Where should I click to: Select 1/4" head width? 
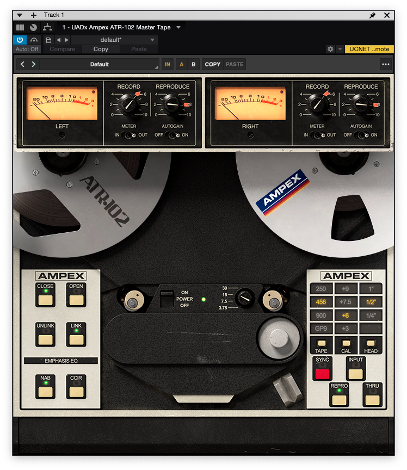click(371, 316)
